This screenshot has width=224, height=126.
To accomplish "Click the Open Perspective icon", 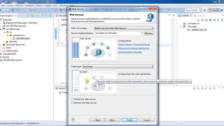I will coord(205,10).
